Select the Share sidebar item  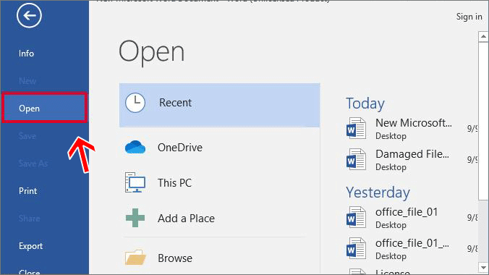[x=29, y=218]
